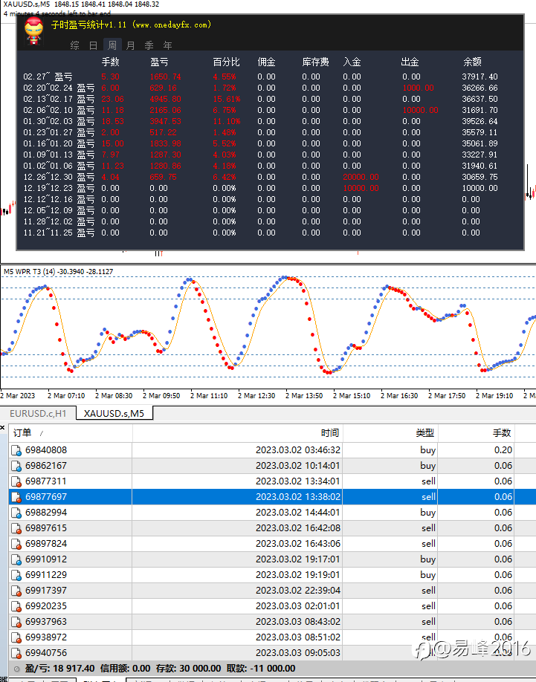Viewport: 536px width, 682px height.
Task: Switch stats panel to 月 tab
Action: (x=131, y=45)
